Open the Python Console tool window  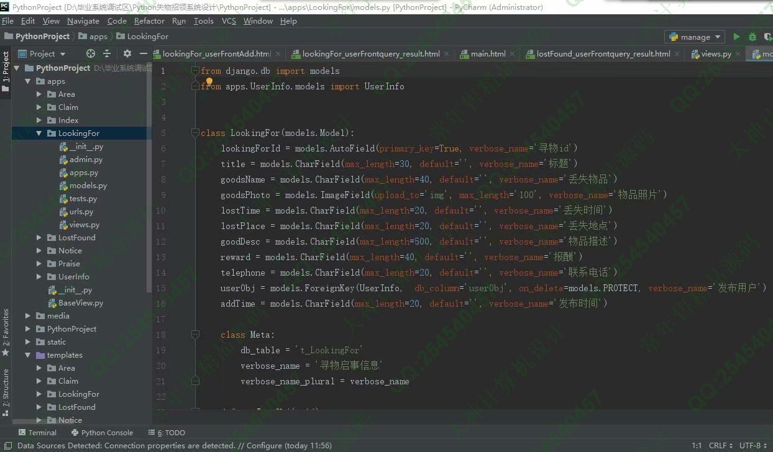(103, 433)
